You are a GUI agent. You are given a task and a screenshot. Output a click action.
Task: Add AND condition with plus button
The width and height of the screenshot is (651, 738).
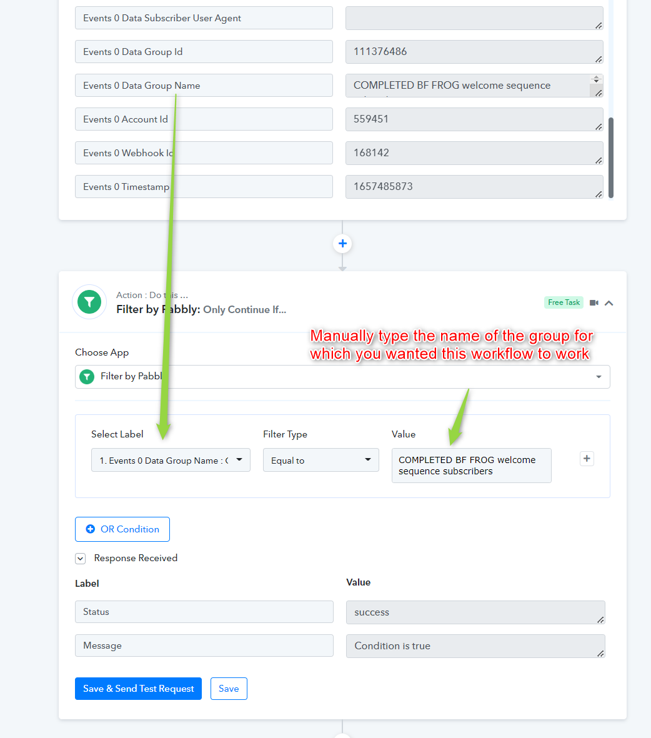[587, 459]
